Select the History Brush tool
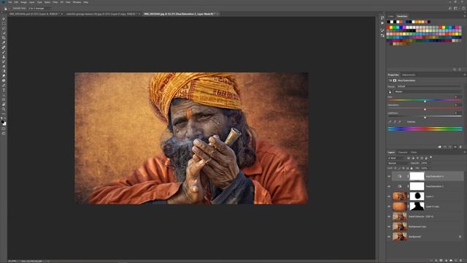The image size is (467, 263). [x=4, y=61]
